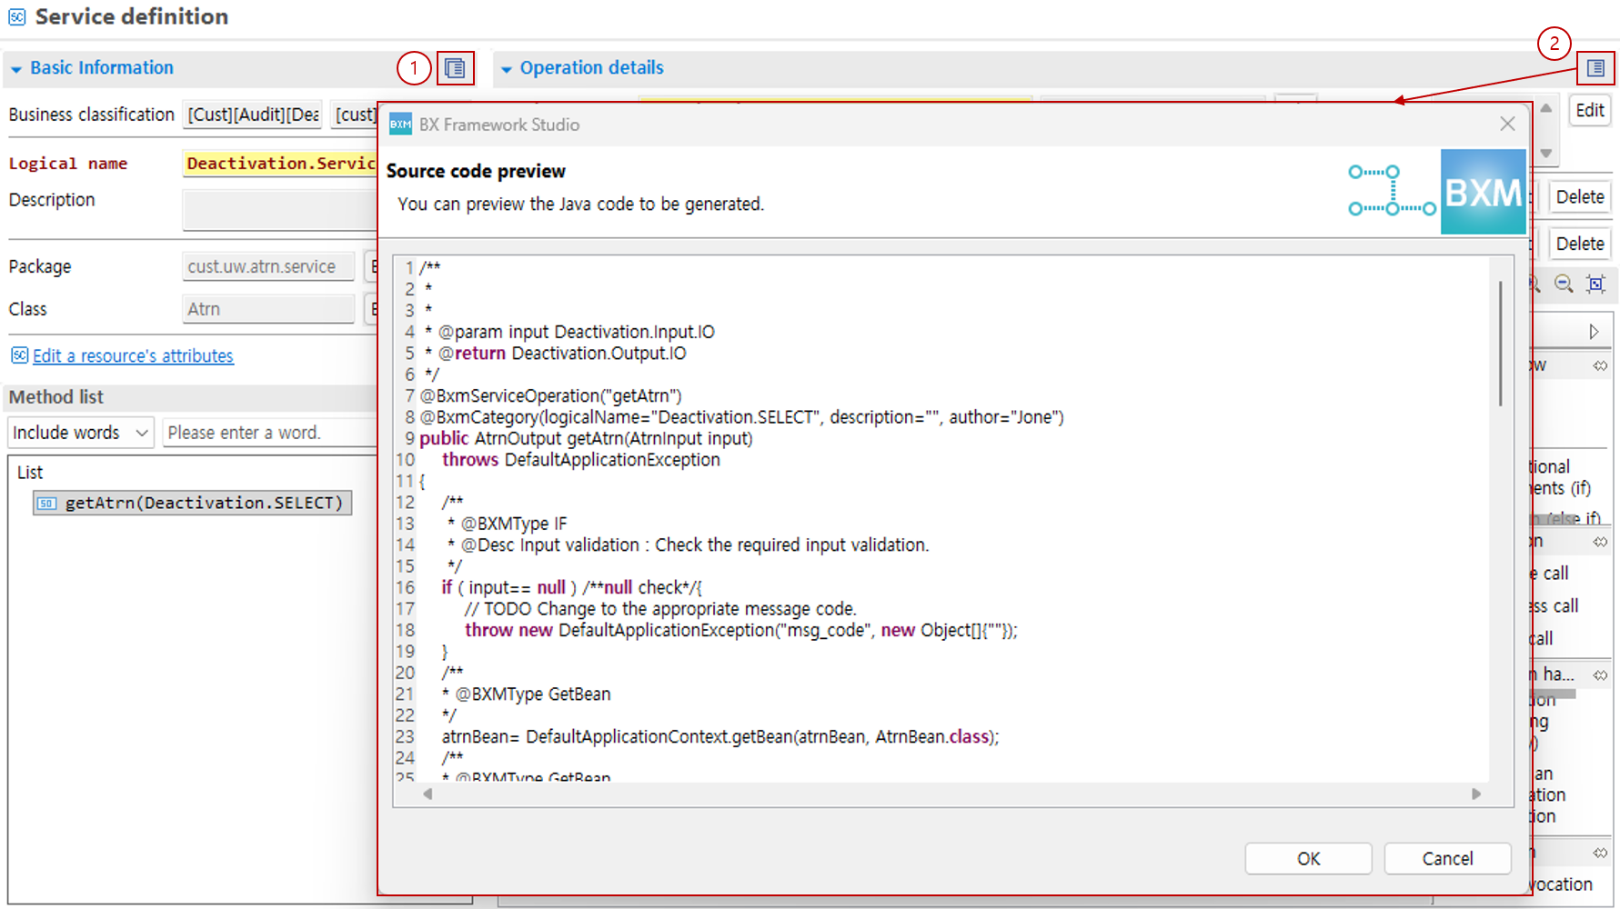Click the zoom out magnifier icon

pos(1564,284)
